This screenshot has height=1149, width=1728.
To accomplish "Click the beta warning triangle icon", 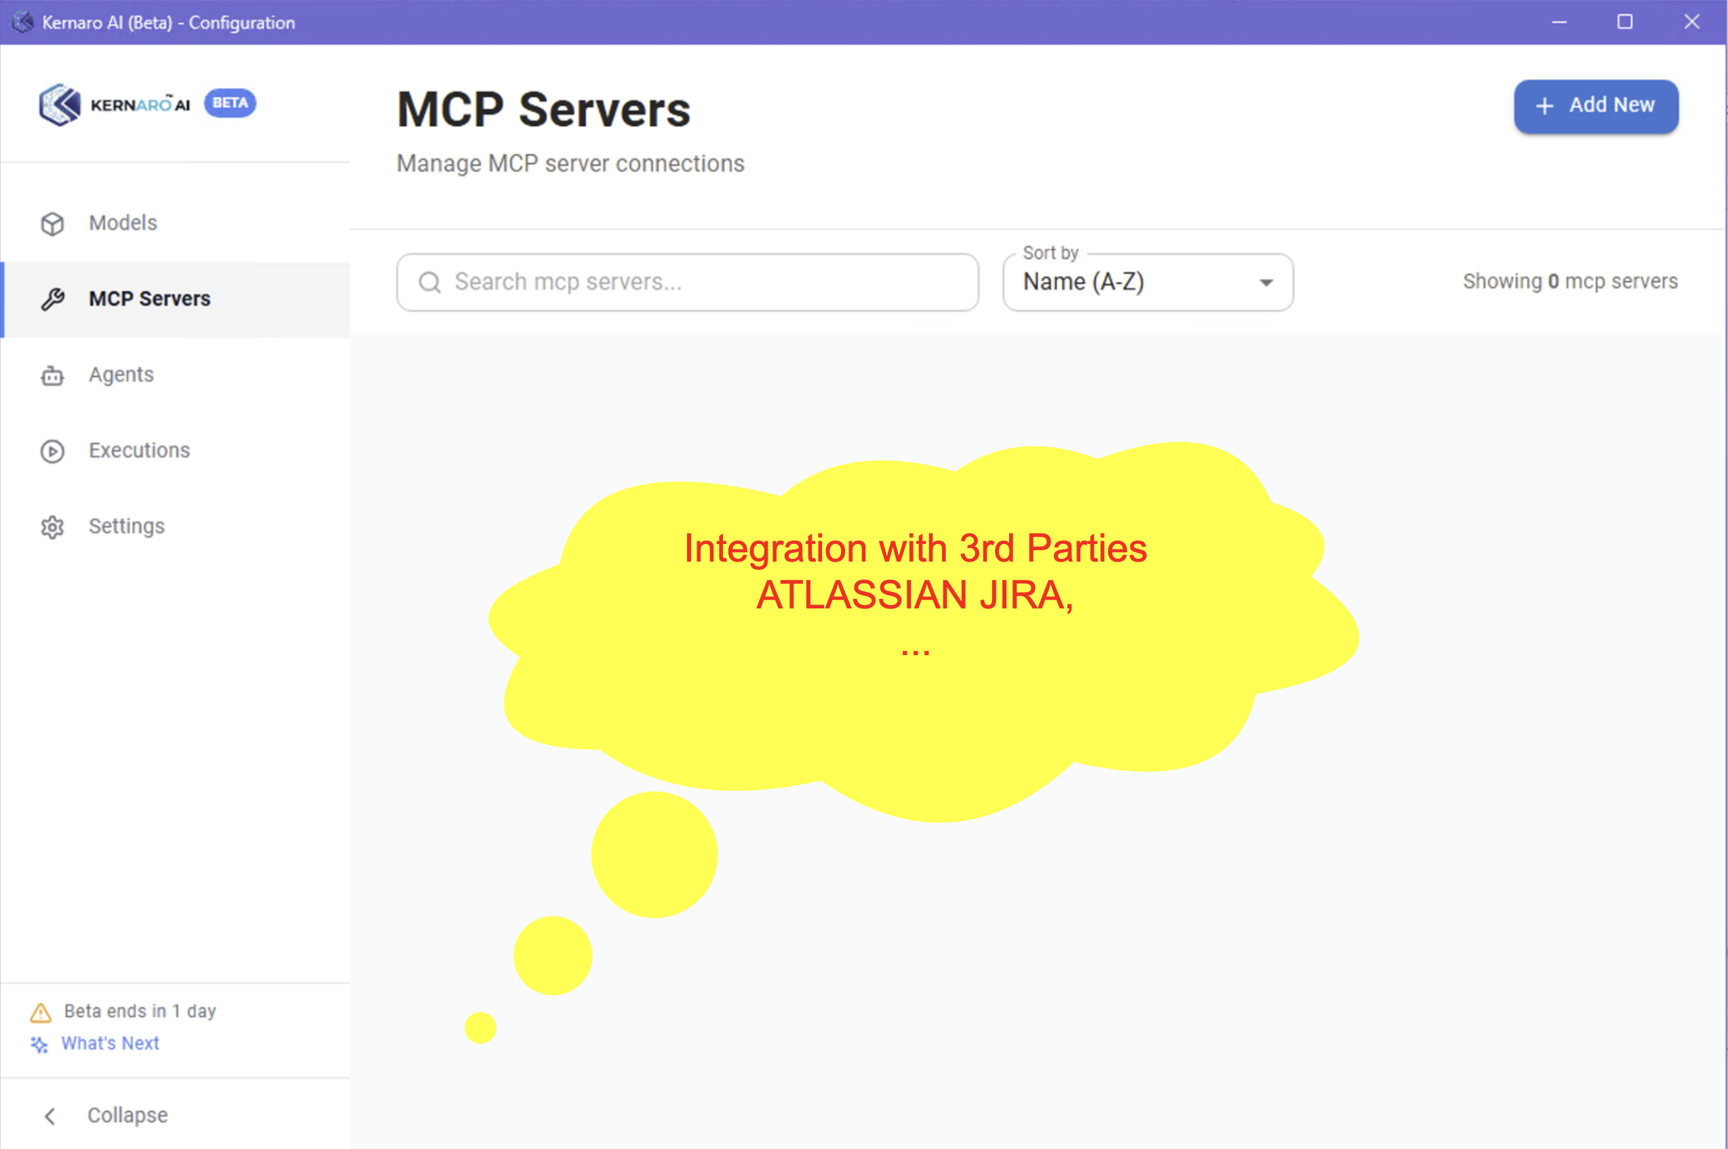I will coord(40,1012).
